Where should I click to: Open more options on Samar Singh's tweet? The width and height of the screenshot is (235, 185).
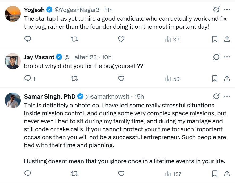click(x=227, y=96)
